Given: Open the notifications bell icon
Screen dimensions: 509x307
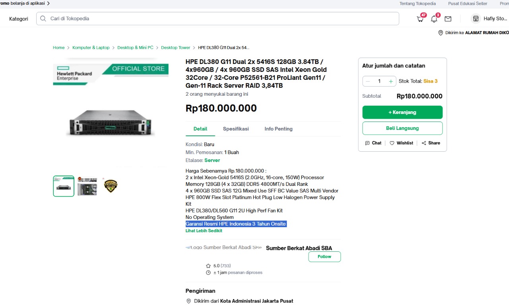Looking at the screenshot, I should point(434,19).
